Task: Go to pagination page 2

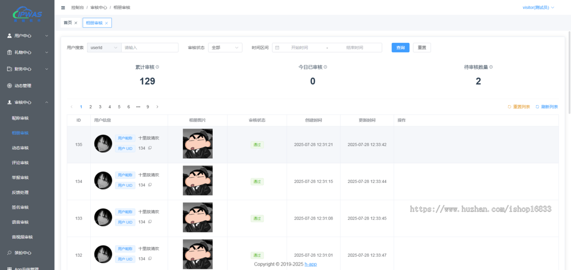Action: 90,107
